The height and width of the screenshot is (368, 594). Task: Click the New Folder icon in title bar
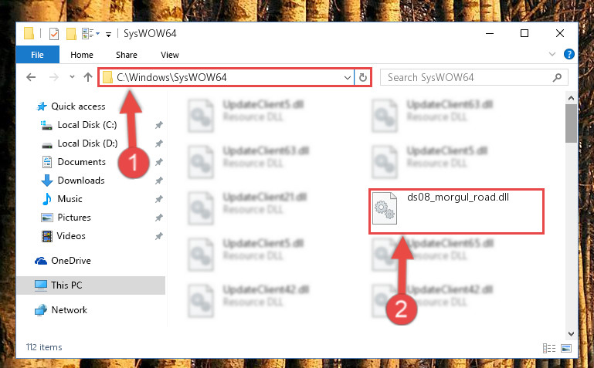[71, 34]
